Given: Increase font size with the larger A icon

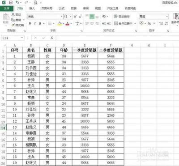Looking at the screenshot, I should [75, 17].
